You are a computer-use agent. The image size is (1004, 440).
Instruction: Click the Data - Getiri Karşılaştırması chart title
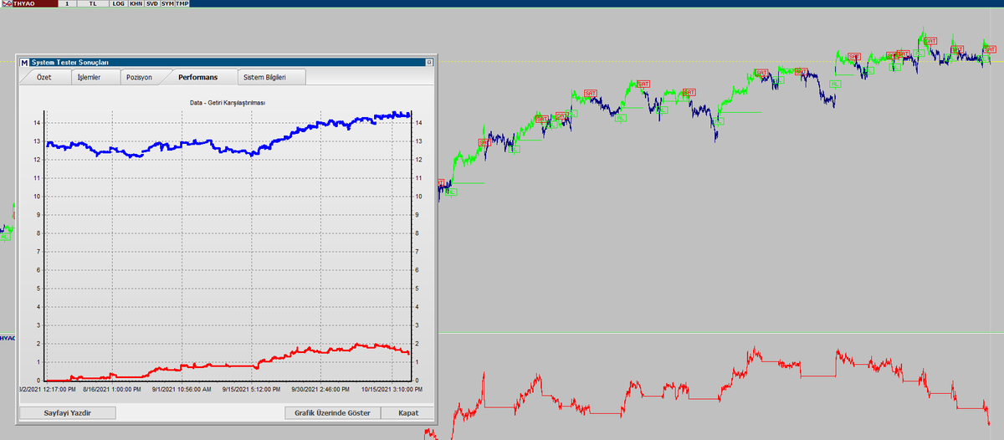228,102
